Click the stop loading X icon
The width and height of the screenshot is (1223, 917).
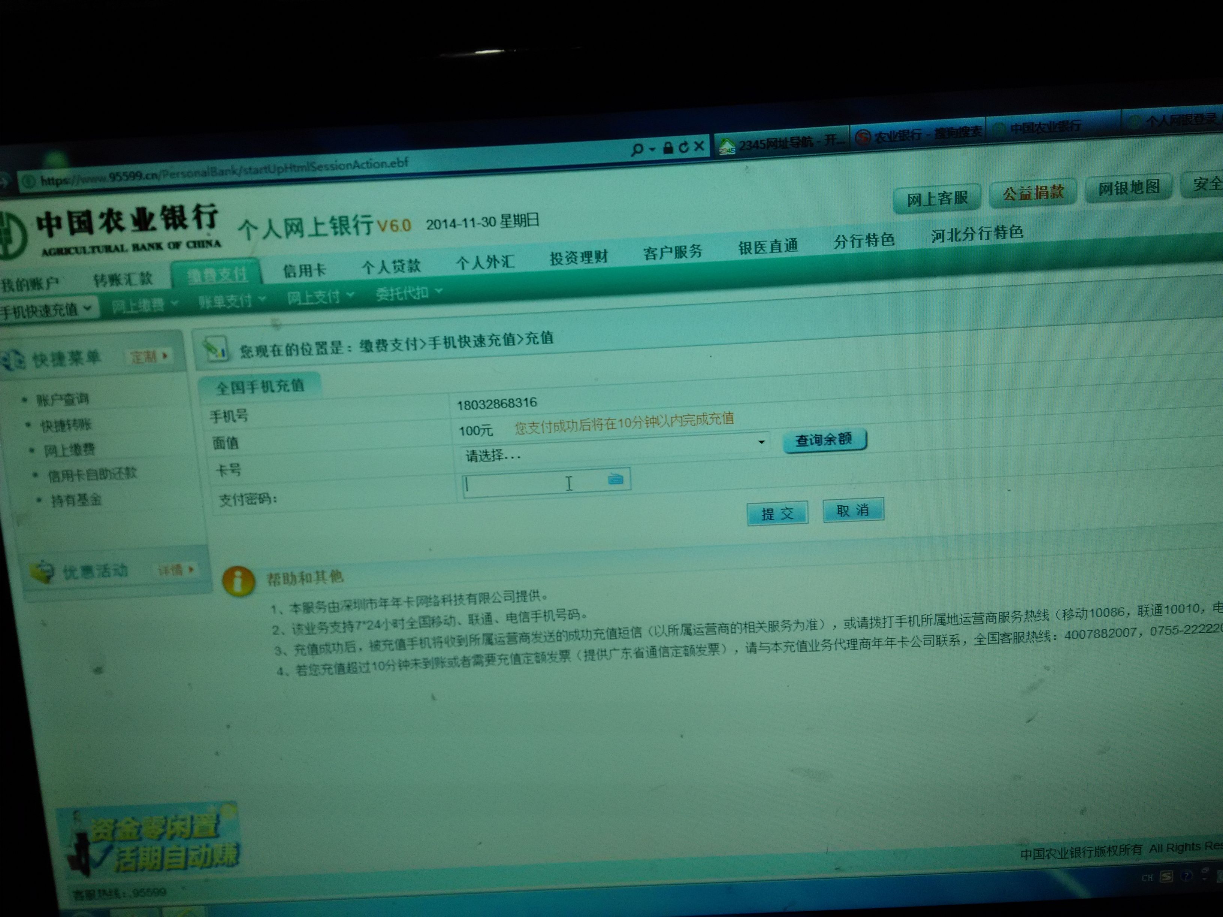coord(699,146)
